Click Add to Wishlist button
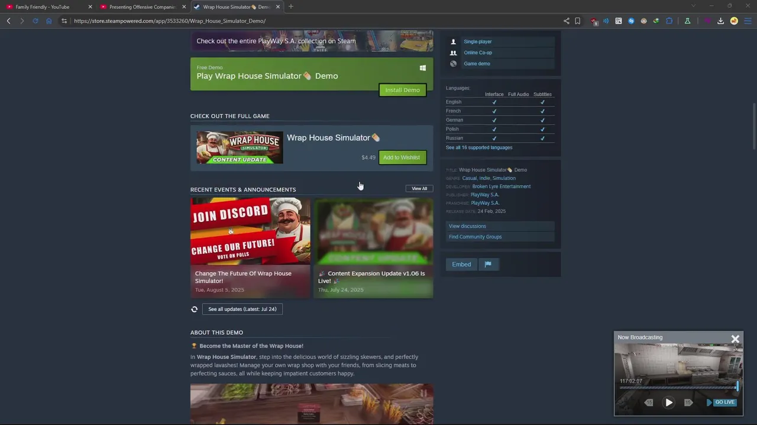Image resolution: width=757 pixels, height=425 pixels. point(402,158)
